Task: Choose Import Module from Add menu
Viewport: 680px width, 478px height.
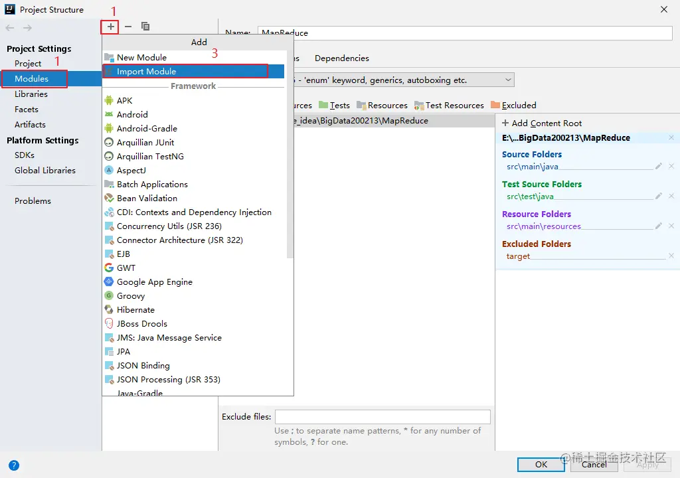Action: pos(193,71)
